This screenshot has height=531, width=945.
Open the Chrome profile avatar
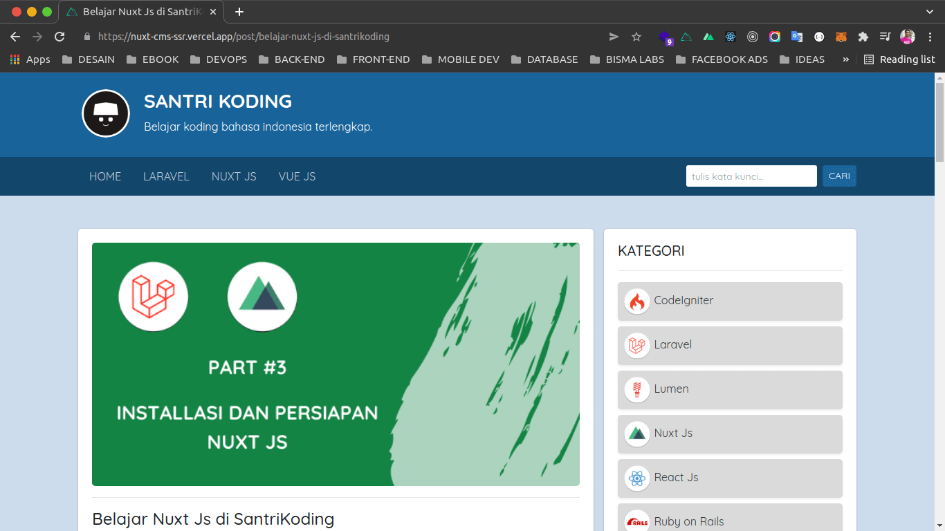pyautogui.click(x=908, y=37)
